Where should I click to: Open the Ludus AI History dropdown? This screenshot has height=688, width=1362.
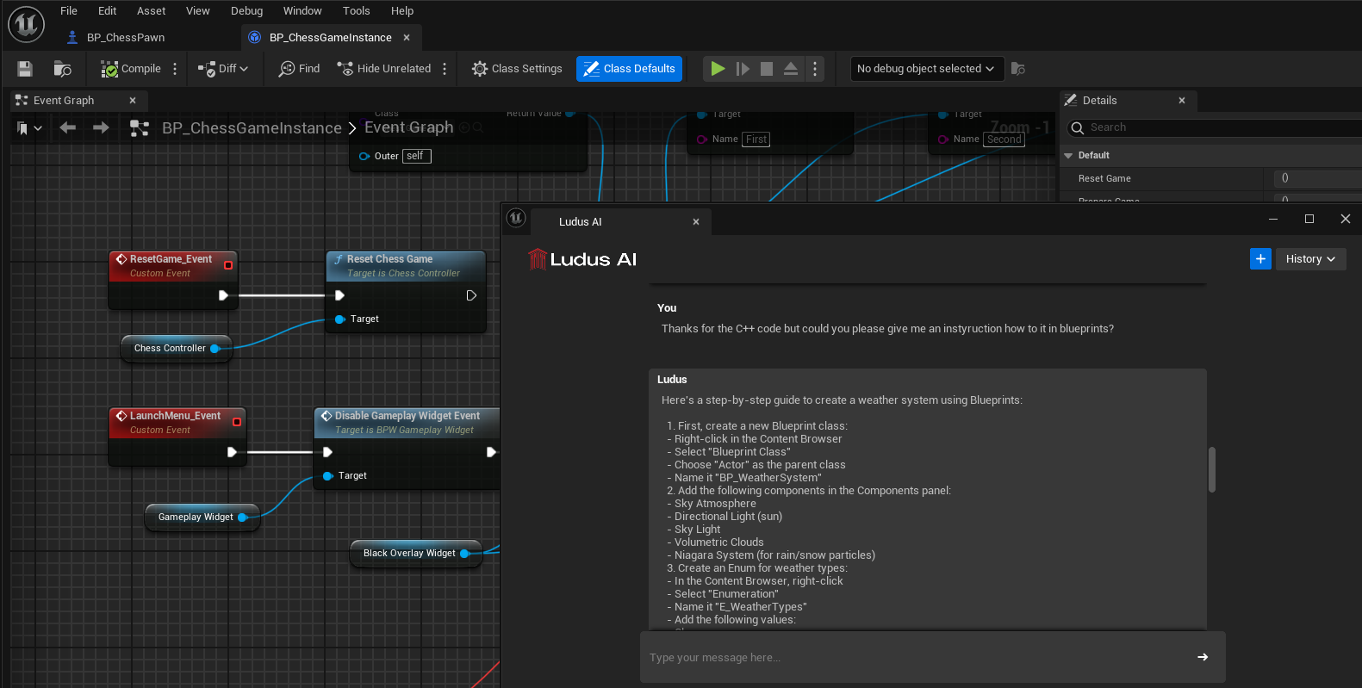pyautogui.click(x=1310, y=259)
